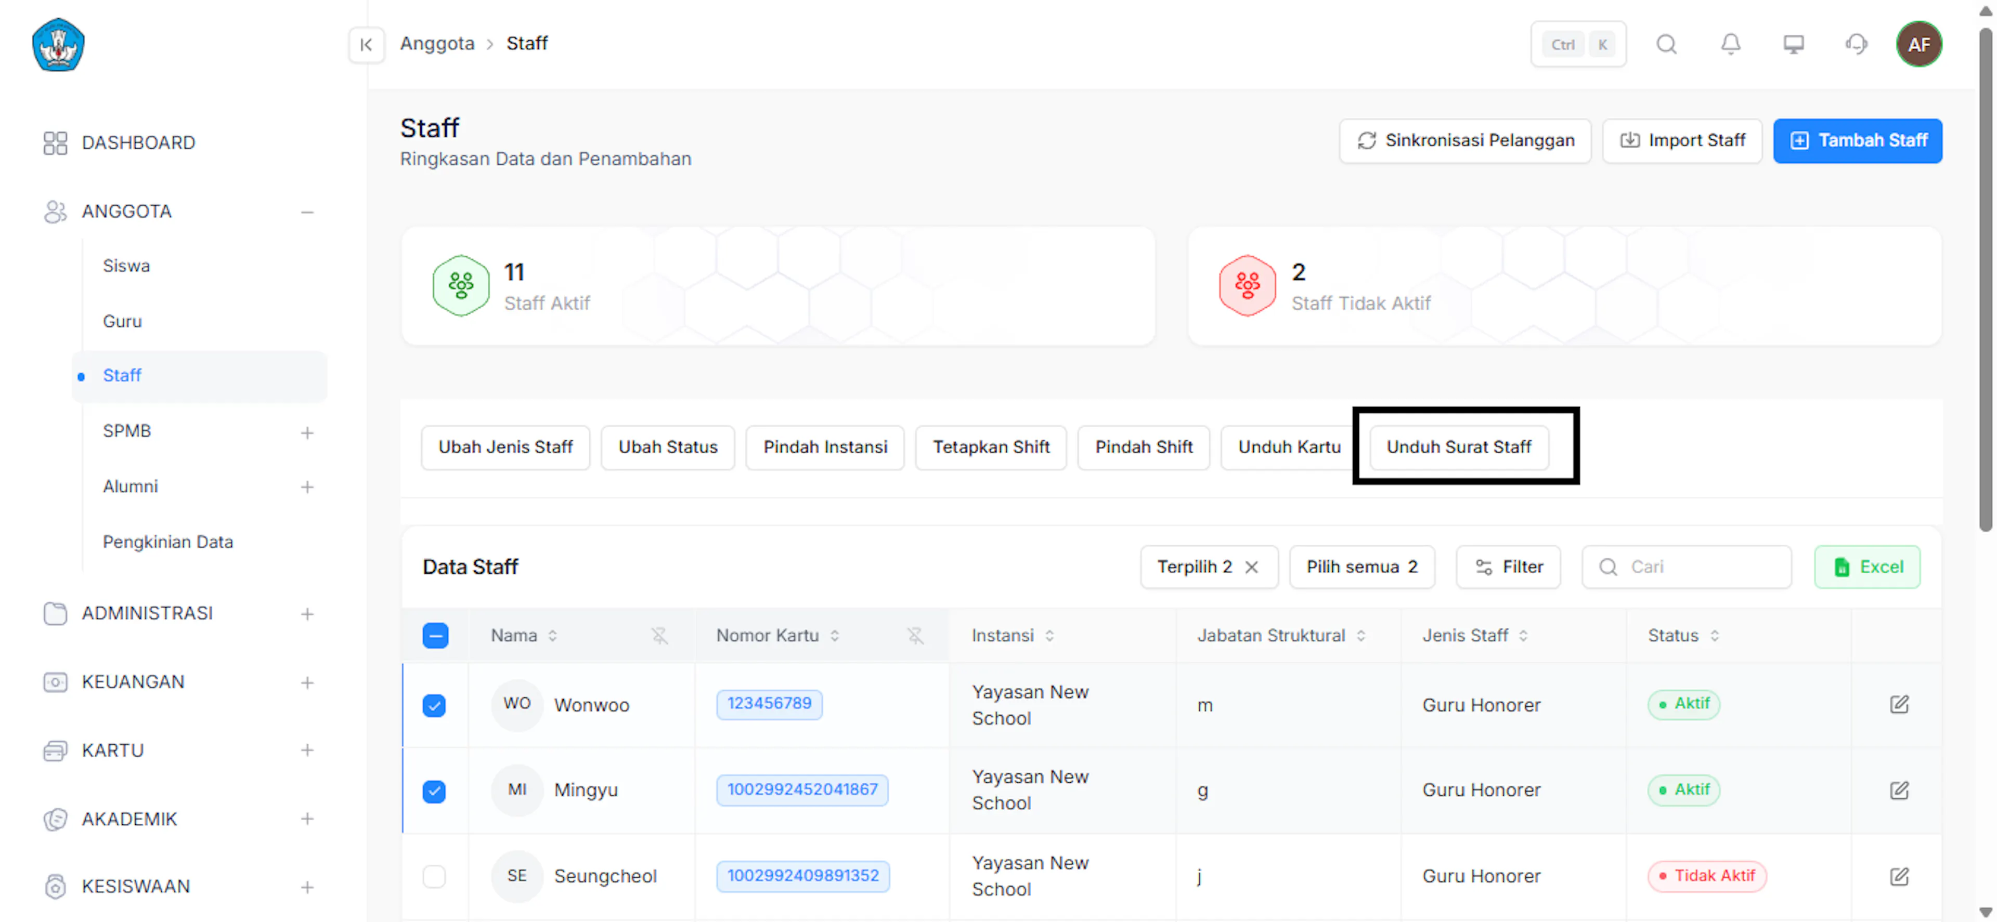Screen dimensions: 1997x922
Task: Click the green Staff Aktif hexagon icon
Action: pos(460,285)
